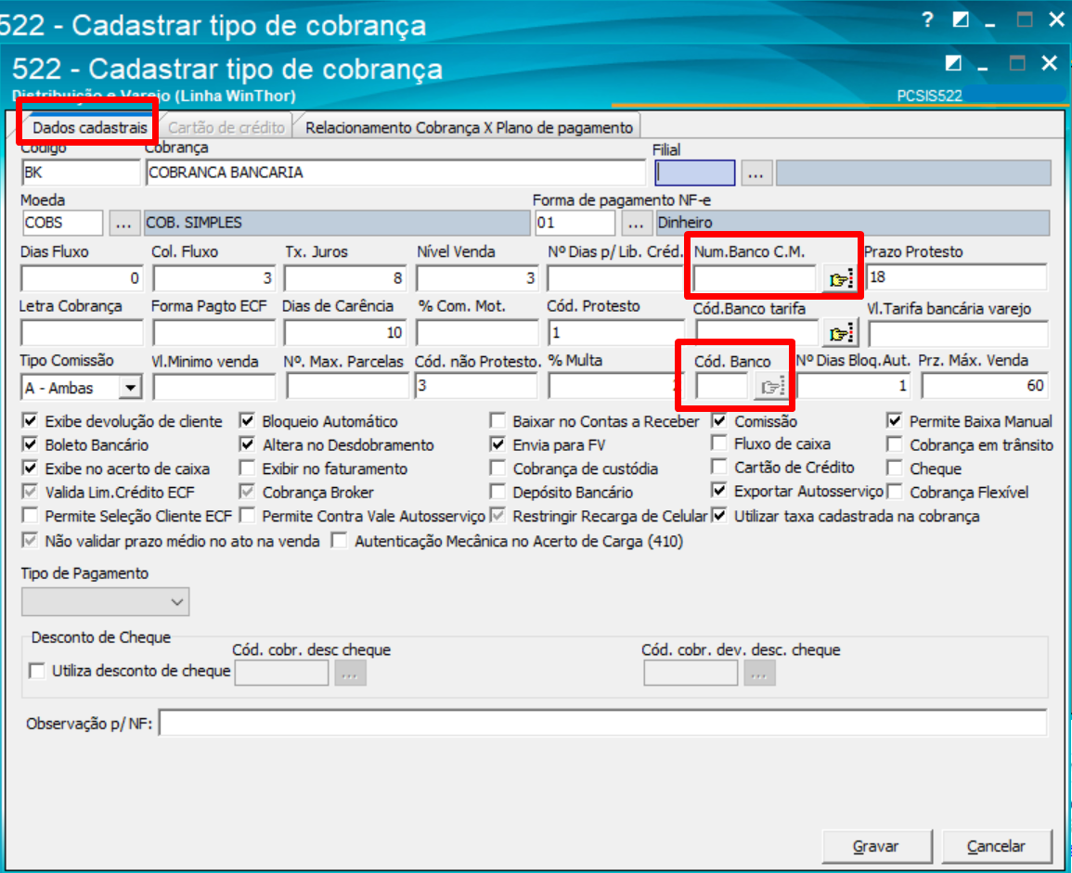Click the Vl.Tarifa bancária varejo field
1072x873 pixels.
pos(958,334)
